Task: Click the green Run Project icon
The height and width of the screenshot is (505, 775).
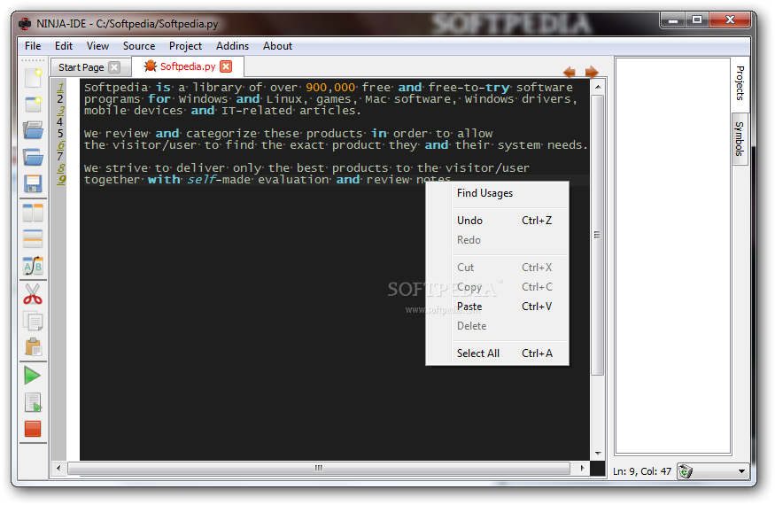Action: tap(33, 376)
